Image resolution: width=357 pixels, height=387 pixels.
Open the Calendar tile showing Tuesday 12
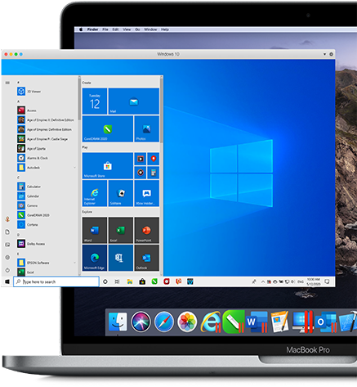tap(95, 101)
